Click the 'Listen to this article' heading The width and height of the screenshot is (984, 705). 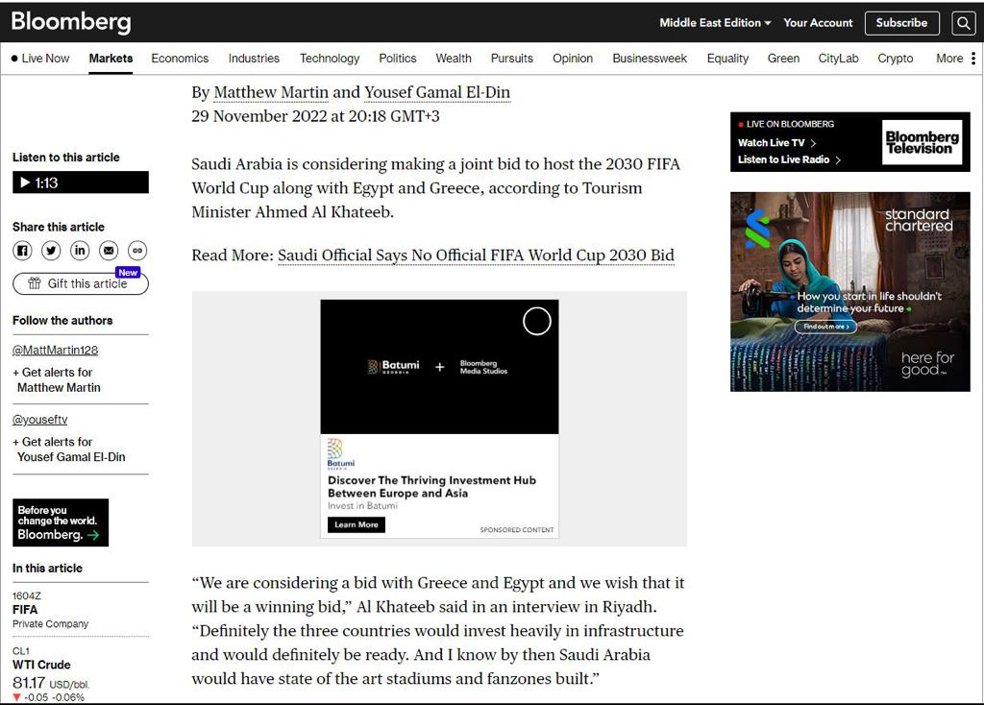(66, 158)
